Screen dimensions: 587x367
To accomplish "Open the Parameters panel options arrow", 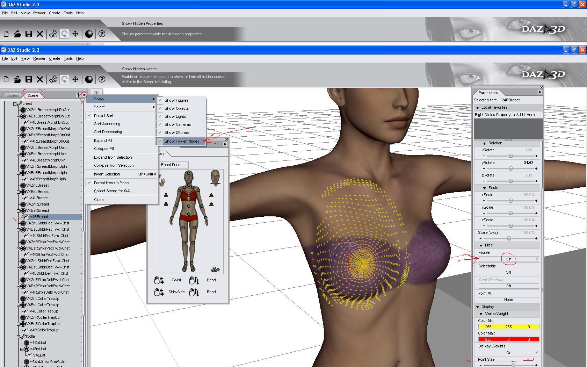I will click(540, 92).
